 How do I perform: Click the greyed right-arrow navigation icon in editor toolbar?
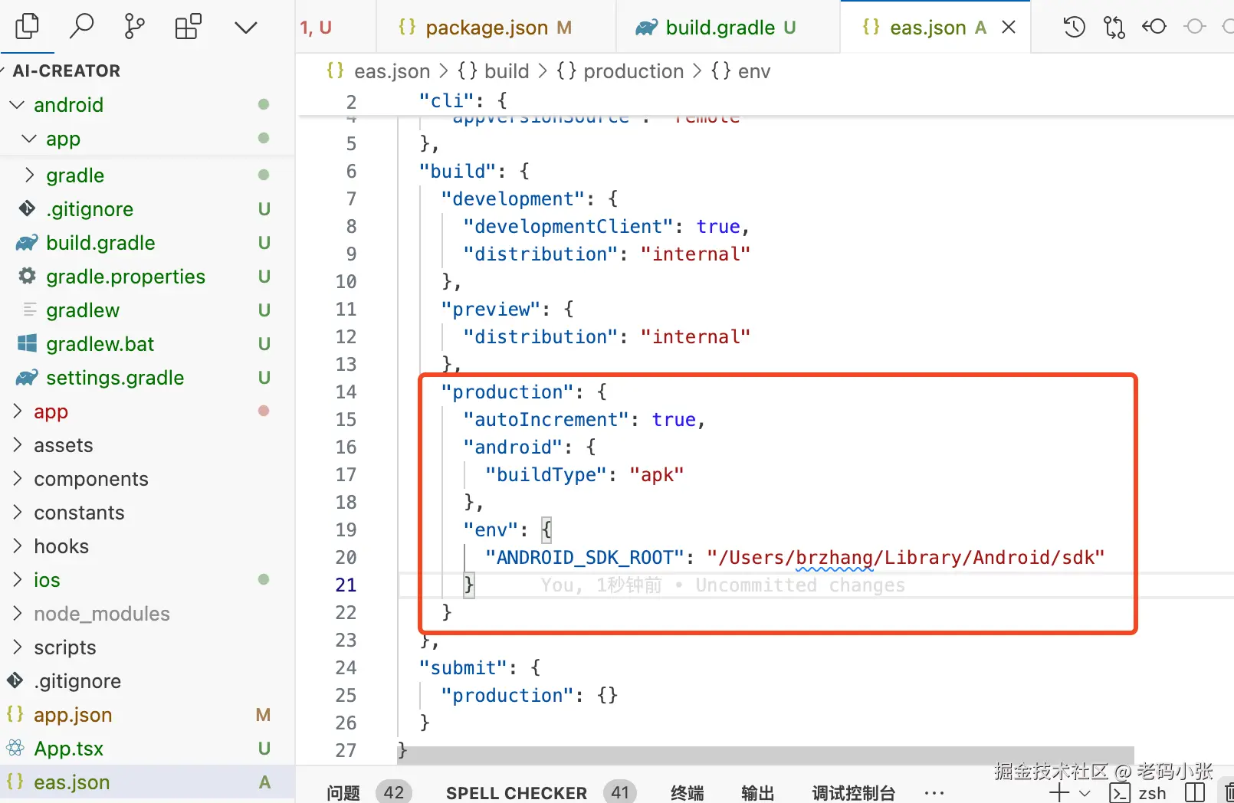click(1195, 27)
